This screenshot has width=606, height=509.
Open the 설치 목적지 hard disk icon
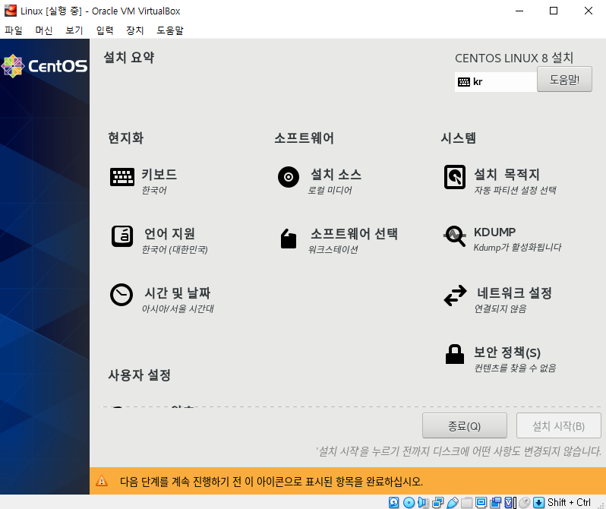(x=454, y=177)
